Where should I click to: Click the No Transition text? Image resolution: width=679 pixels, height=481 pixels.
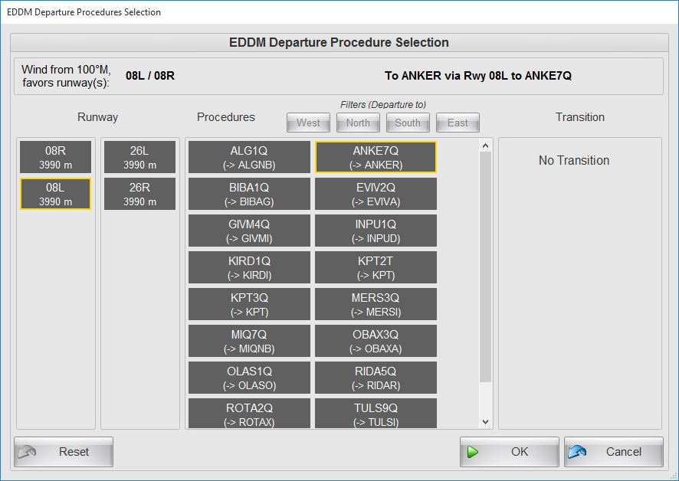(x=574, y=160)
